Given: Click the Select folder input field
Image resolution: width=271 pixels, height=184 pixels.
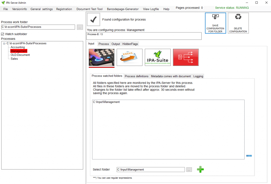Looking at the screenshot, I should click(150, 170).
